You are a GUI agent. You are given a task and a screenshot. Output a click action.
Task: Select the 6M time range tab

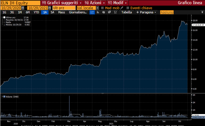click(28, 12)
